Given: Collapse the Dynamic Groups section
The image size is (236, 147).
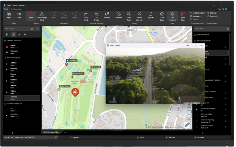Looking at the screenshot, I should coord(5,40).
